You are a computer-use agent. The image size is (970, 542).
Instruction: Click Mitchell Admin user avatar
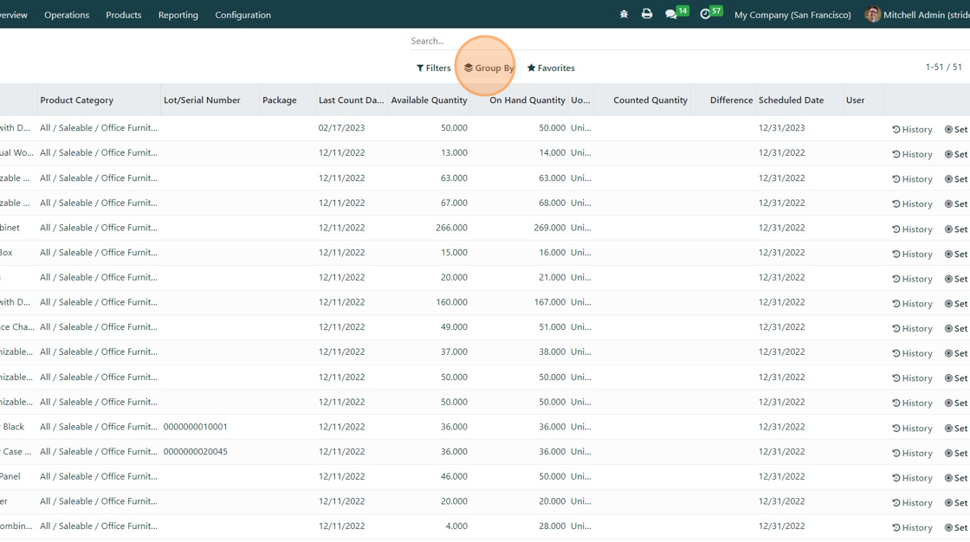(x=872, y=15)
